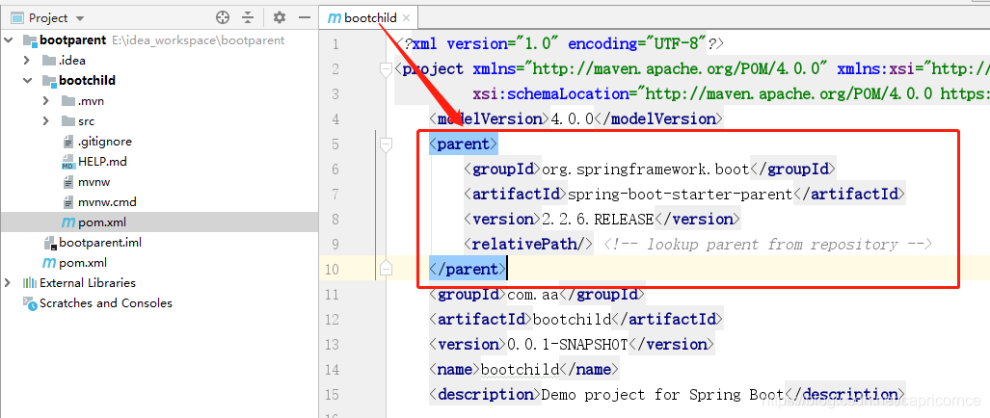Click on 2.2.6.RELEASE version text
Viewport: 990px width, 418px height.
pos(598,220)
